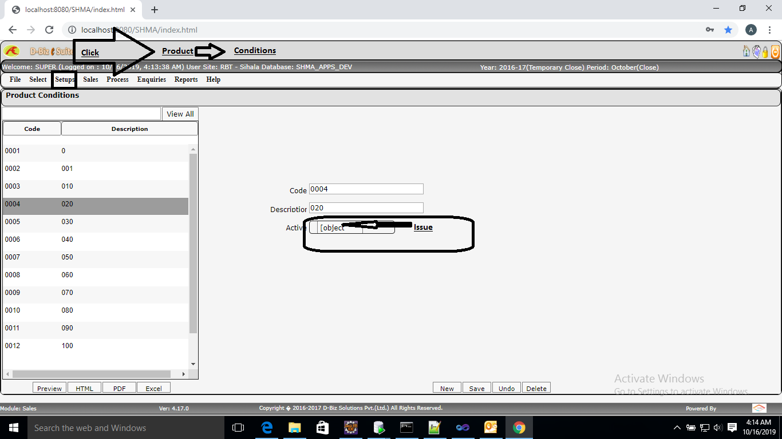This screenshot has height=439, width=782.
Task: Open the Reports menu
Action: pos(185,79)
